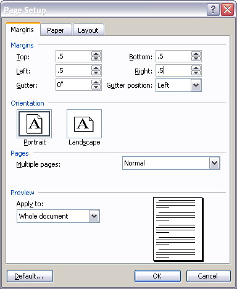Click into the Bottom margin field
The image size is (237, 289).
coord(173,56)
